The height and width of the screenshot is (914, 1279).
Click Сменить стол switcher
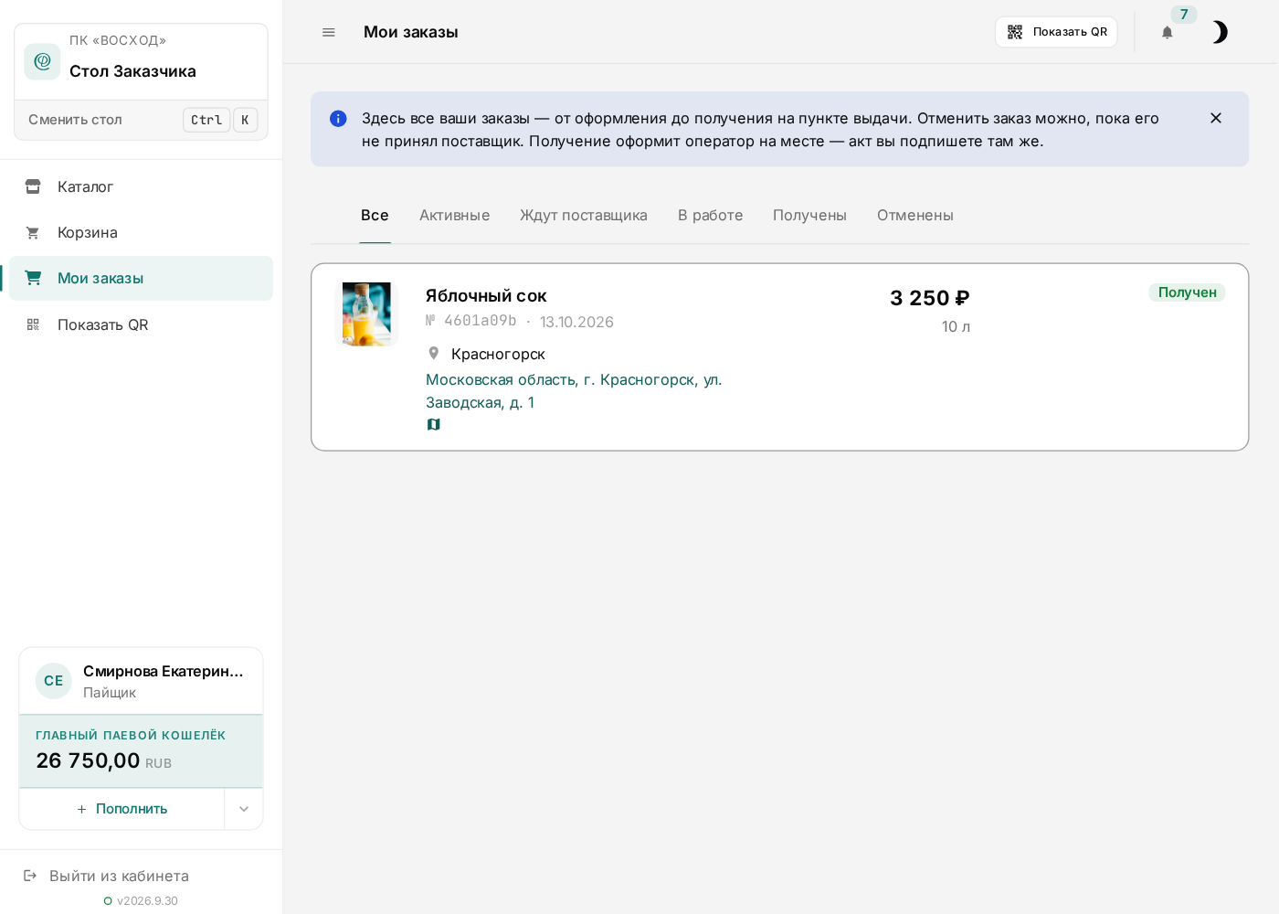(141, 120)
